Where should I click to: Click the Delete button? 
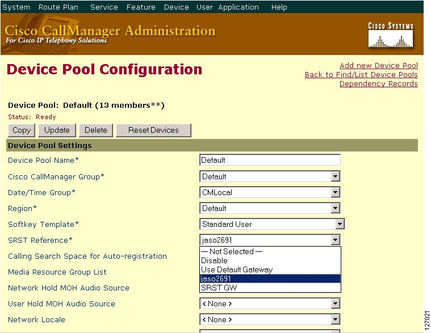point(96,130)
